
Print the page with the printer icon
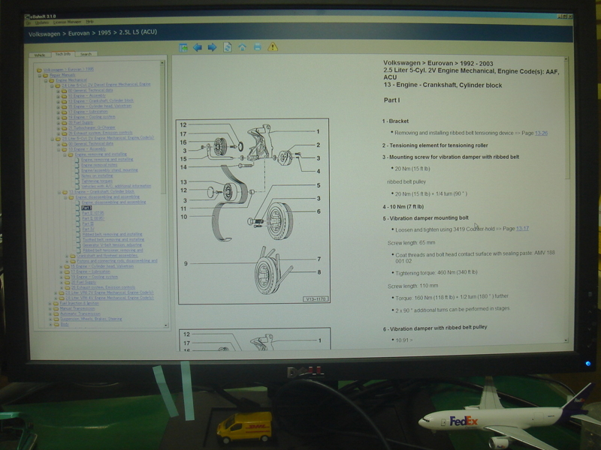[258, 47]
